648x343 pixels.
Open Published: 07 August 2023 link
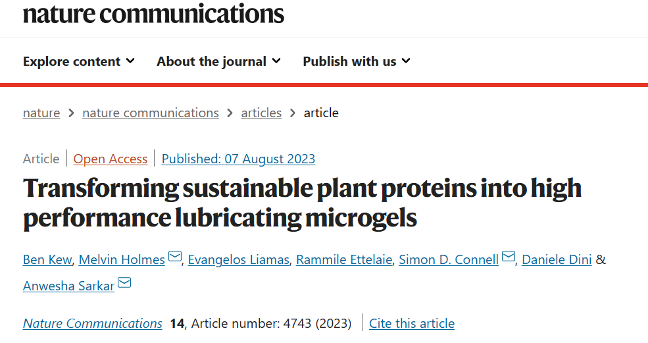tap(238, 159)
